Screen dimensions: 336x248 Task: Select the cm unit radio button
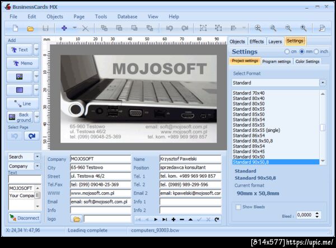(x=287, y=51)
